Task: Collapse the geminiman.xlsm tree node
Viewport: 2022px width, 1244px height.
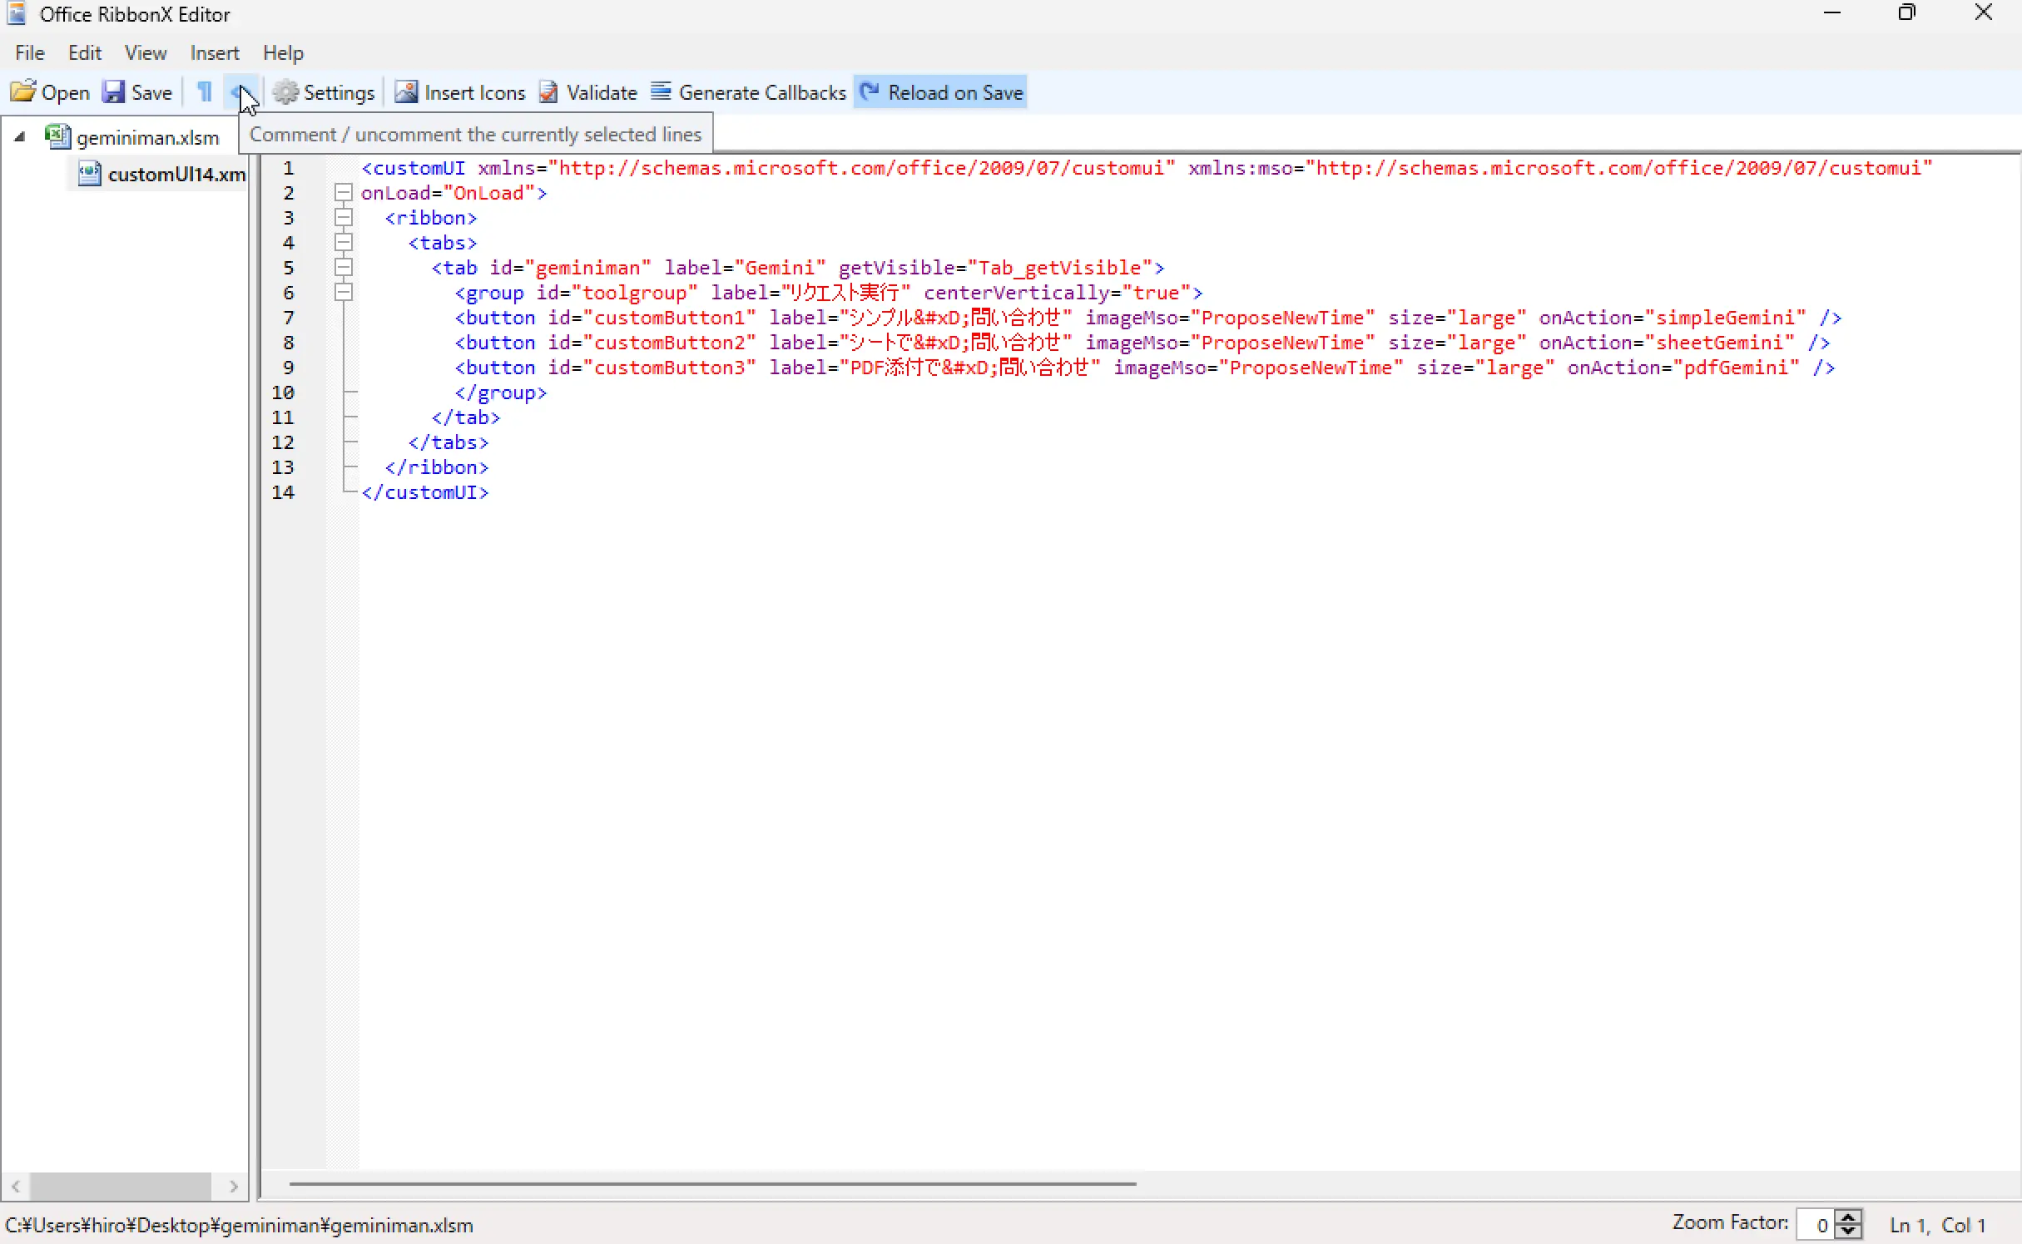Action: pos(20,137)
